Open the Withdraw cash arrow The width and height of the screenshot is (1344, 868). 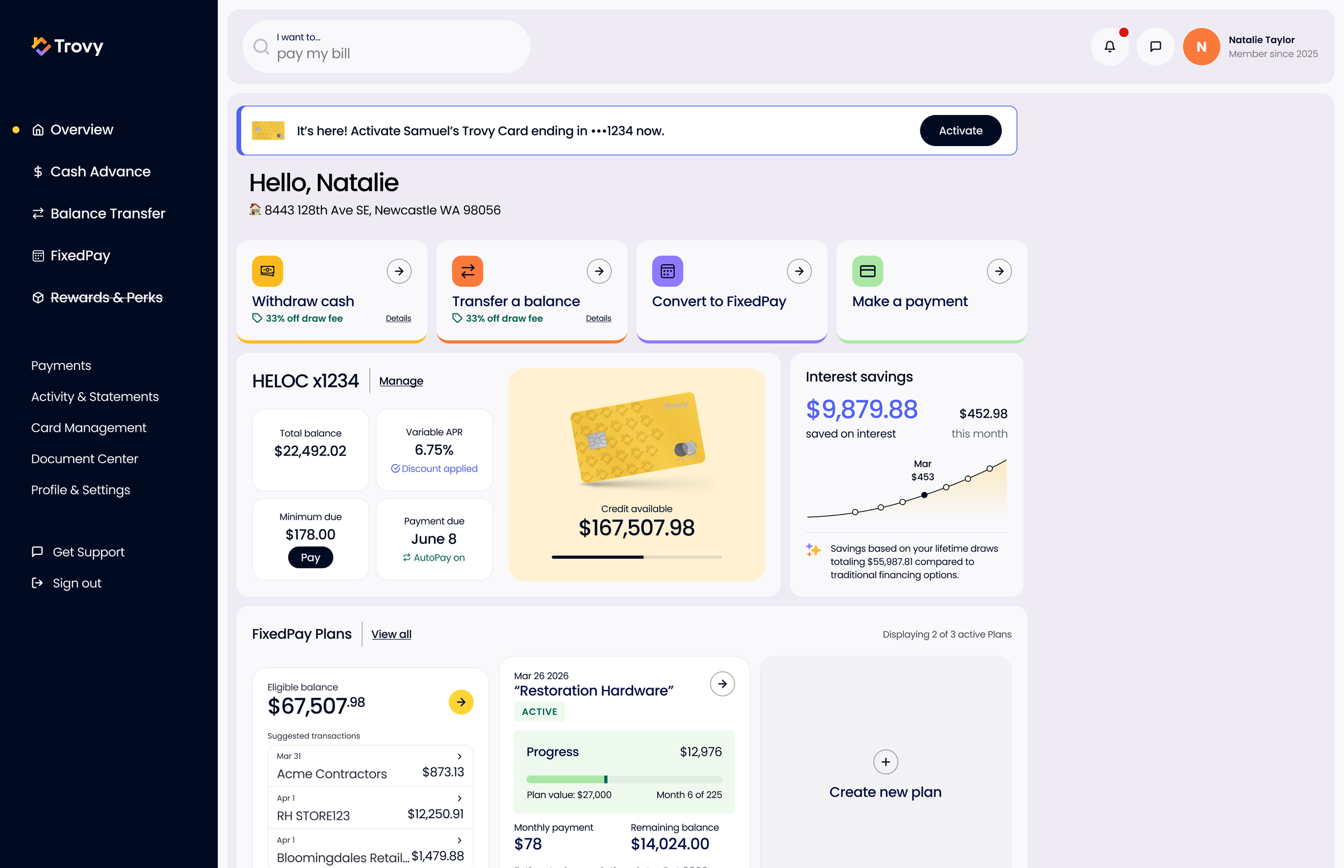tap(399, 271)
